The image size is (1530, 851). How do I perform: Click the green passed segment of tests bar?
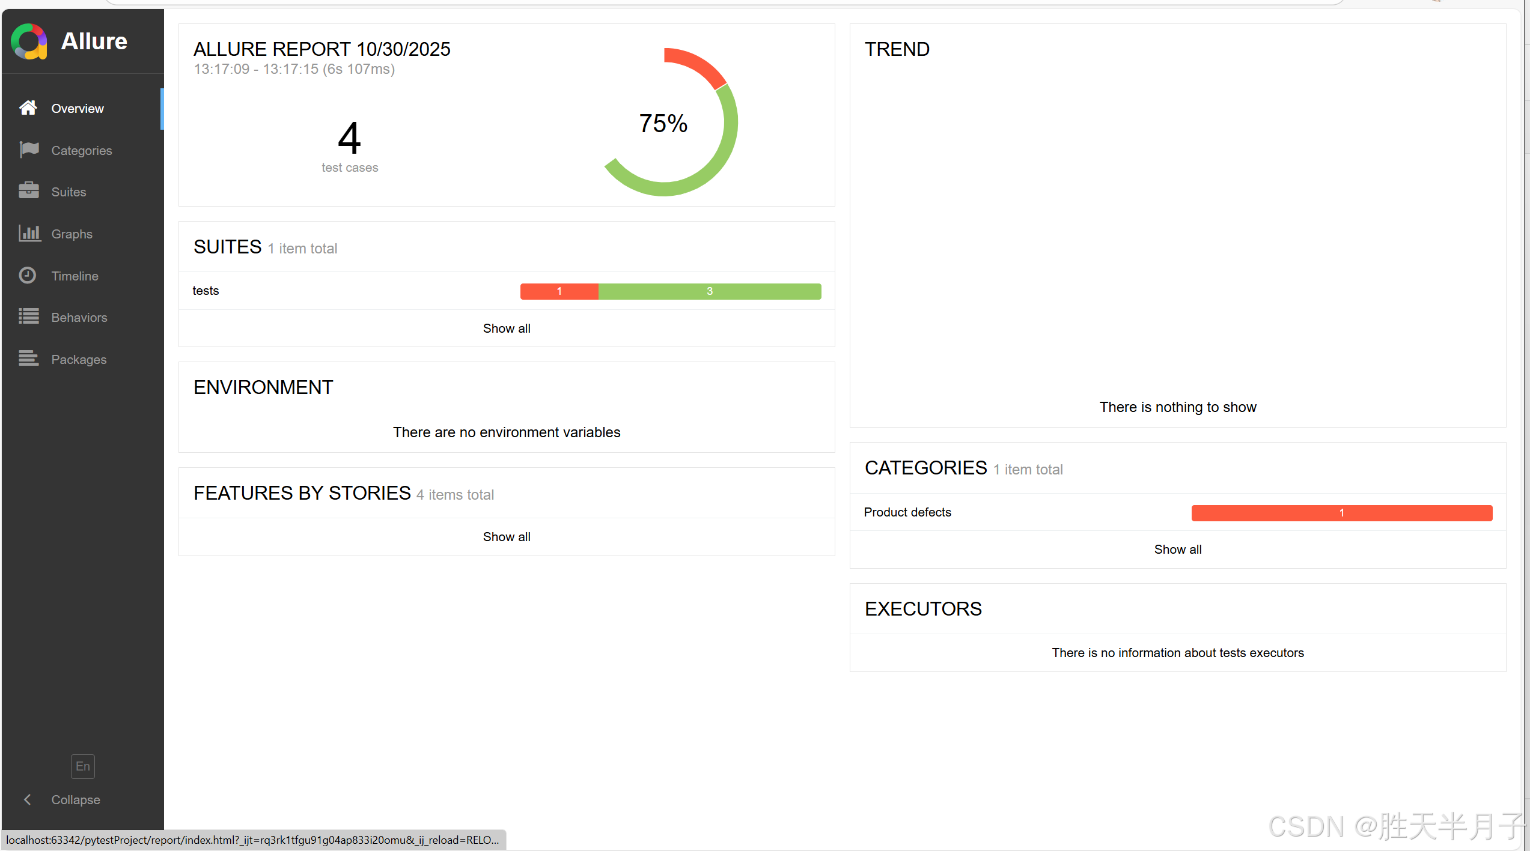(709, 291)
